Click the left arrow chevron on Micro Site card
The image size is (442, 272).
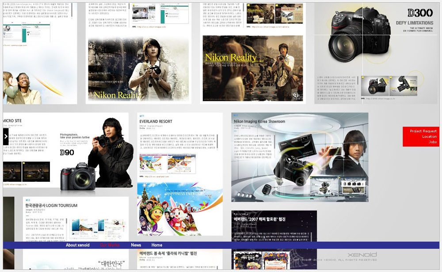click(x=6, y=136)
